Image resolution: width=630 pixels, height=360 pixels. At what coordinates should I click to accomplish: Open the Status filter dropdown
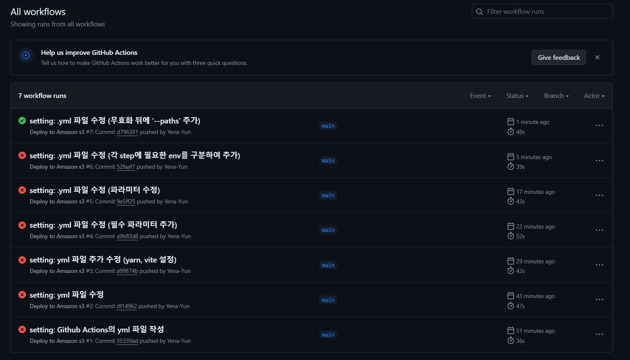pos(517,96)
